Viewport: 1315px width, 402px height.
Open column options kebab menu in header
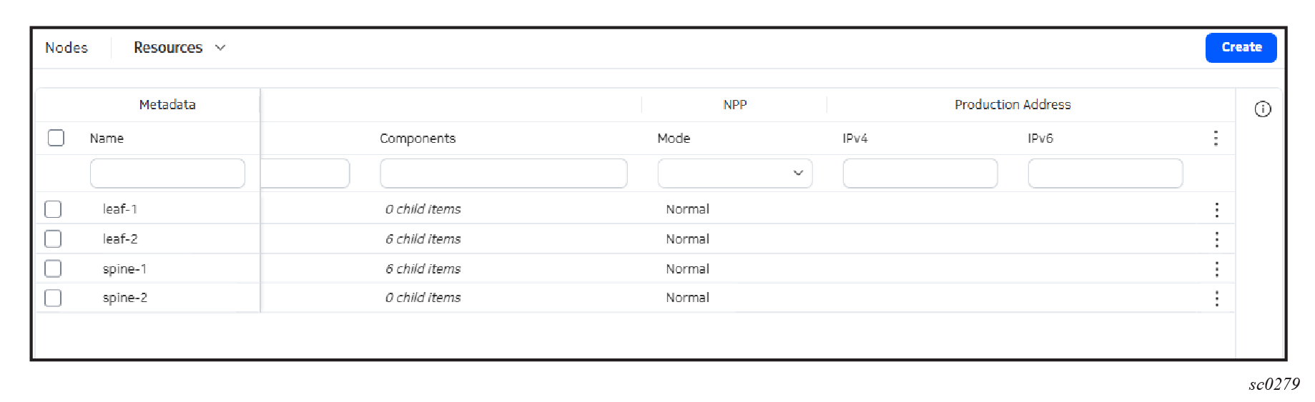tap(1216, 139)
